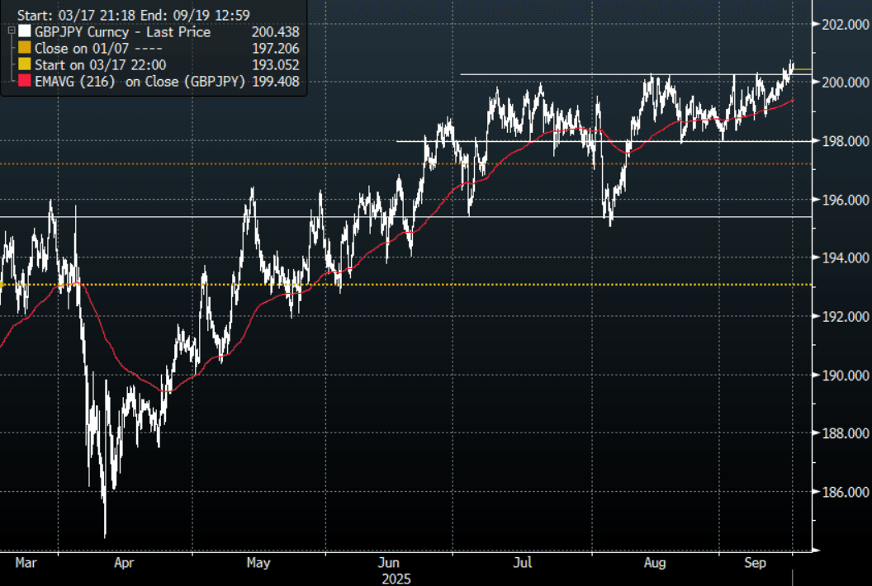Collapse the legend tree minus box
The image size is (872, 586).
(x=11, y=32)
